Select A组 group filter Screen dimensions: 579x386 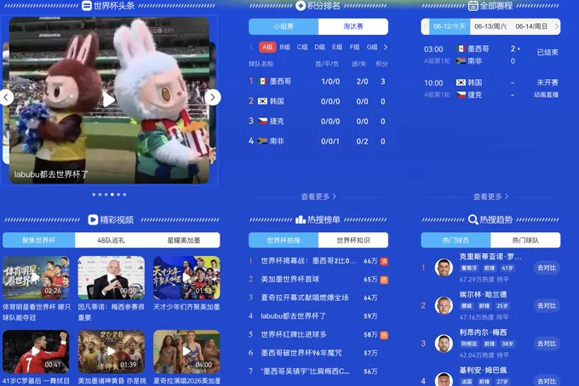click(267, 48)
